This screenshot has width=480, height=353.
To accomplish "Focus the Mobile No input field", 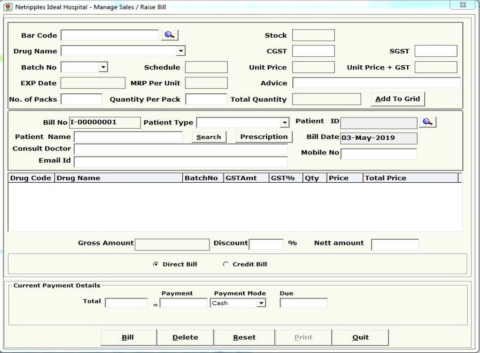I will pos(379,154).
